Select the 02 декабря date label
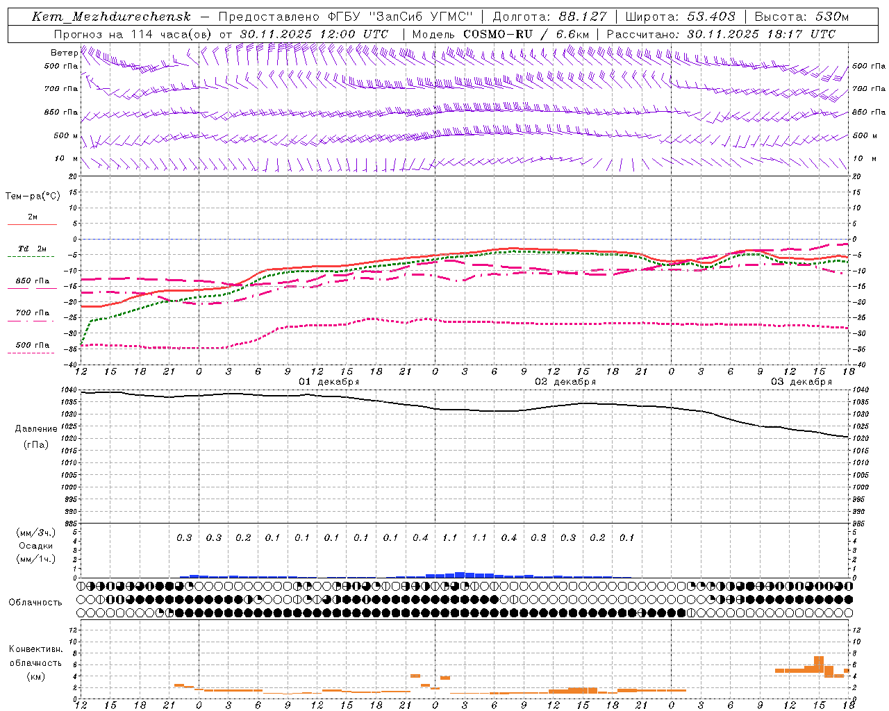Screen dimensions: 889x711 coord(565,382)
